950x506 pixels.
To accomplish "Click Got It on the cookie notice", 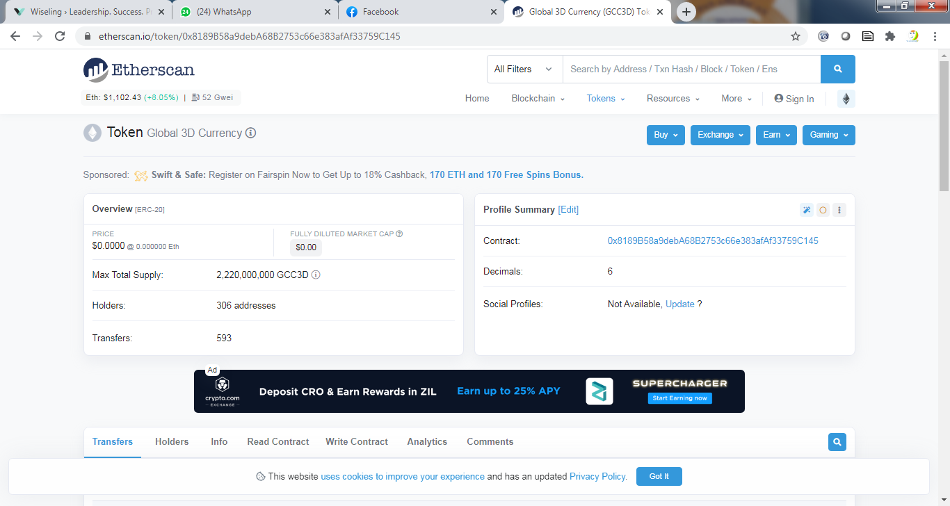I will click(x=659, y=477).
